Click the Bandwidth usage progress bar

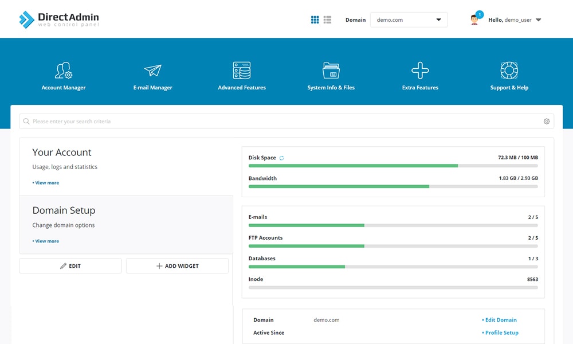(393, 186)
